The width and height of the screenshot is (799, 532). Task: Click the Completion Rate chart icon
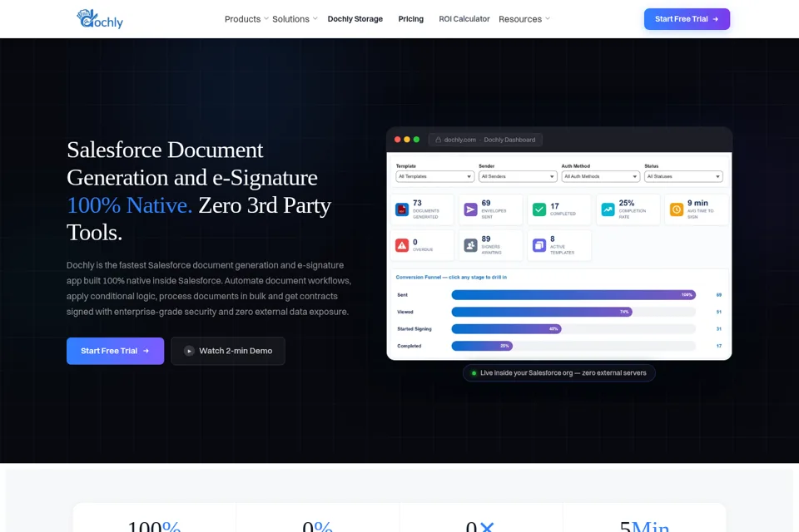pos(608,209)
